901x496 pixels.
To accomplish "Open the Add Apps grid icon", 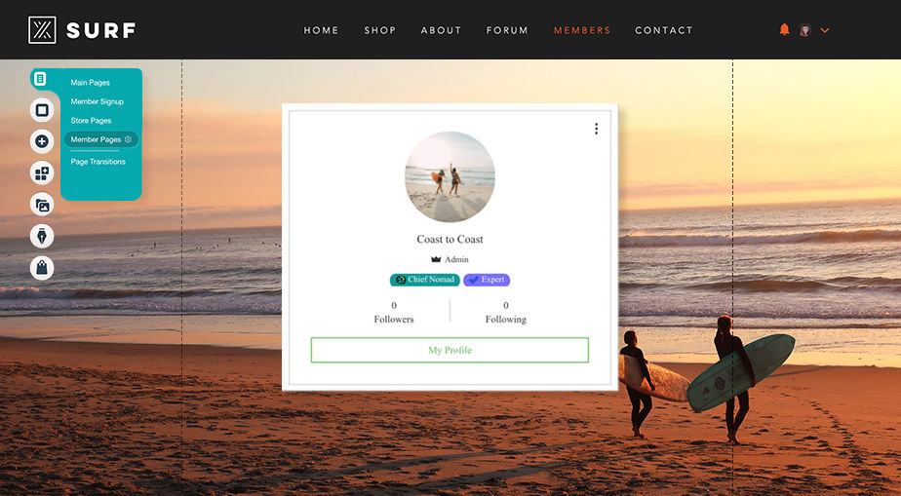I will point(42,172).
